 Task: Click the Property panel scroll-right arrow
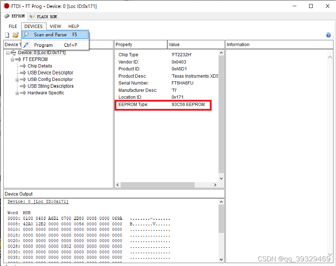[x=215, y=185]
